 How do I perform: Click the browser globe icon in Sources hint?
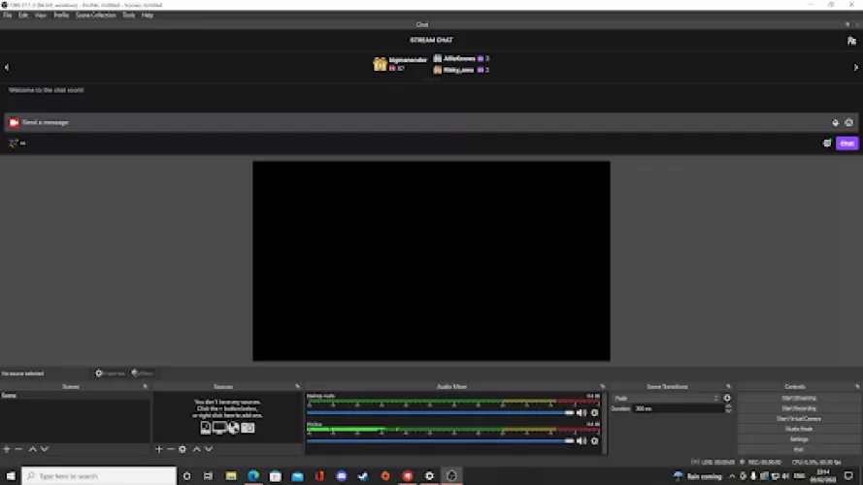pos(233,428)
